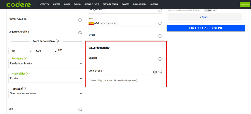
Task: Open LOCALES page
Action: coord(154,4)
